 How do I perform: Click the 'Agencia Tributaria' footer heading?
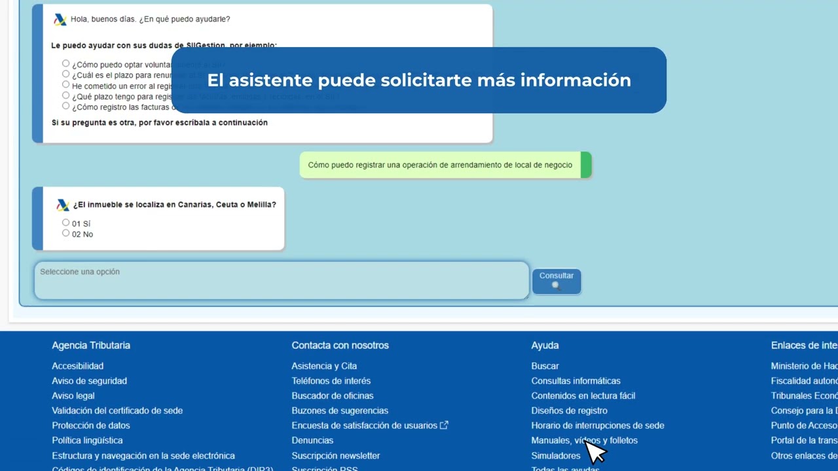pos(91,345)
